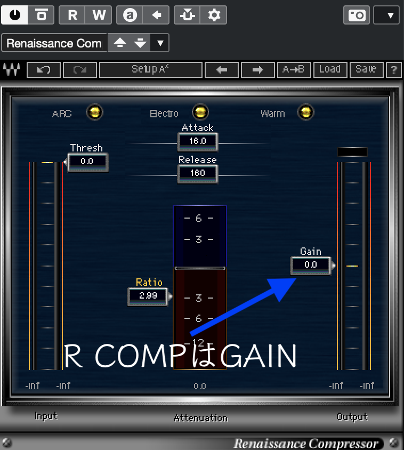Click the Waves undo button
404x450 pixels.
click(44, 70)
